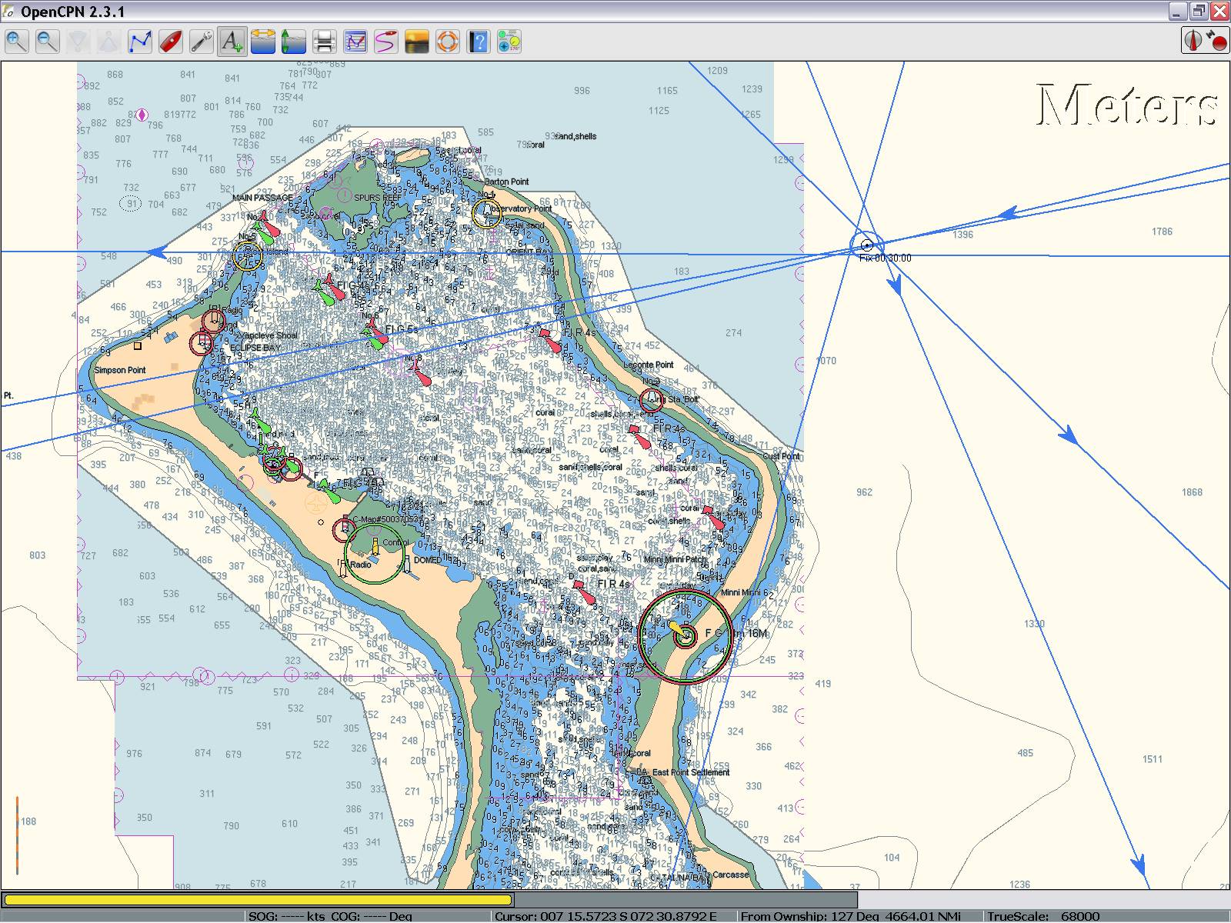Open the printer icon to print chart
This screenshot has height=923, width=1231.
pos(324,42)
